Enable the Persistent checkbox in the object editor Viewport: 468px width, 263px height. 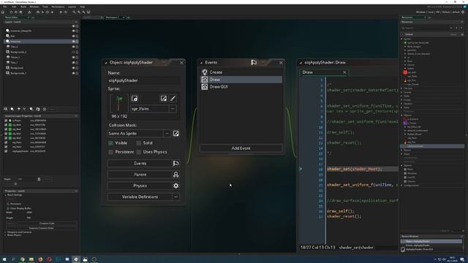click(x=110, y=152)
